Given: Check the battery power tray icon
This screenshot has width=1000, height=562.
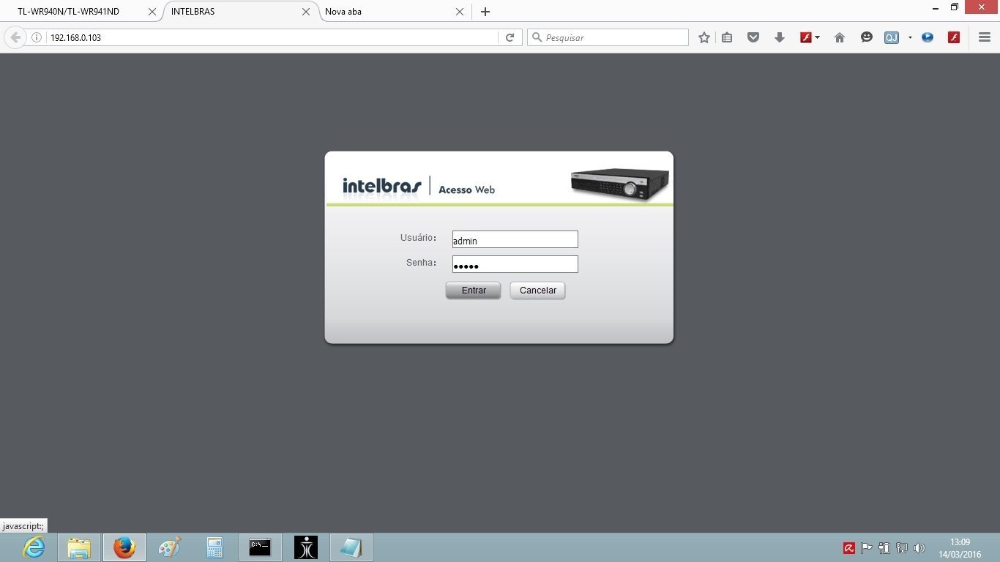Looking at the screenshot, I should coord(884,548).
